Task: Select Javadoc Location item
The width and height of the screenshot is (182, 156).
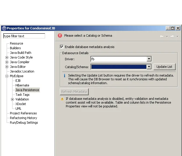Action: 22,71
